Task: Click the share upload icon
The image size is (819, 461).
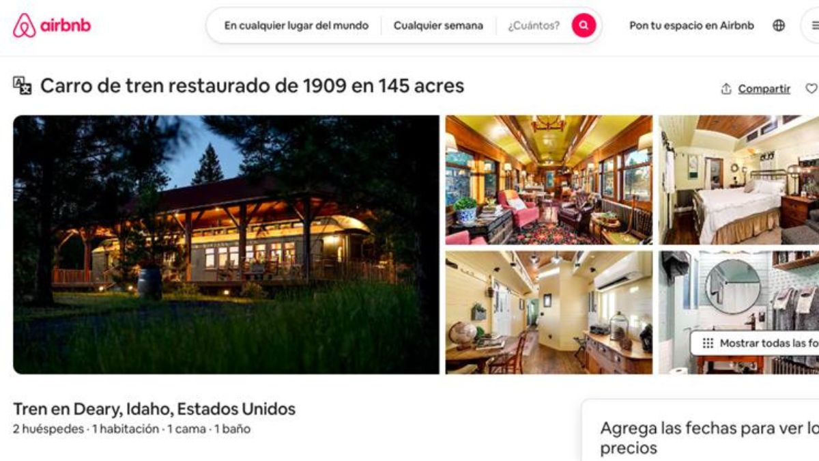Action: [x=726, y=89]
